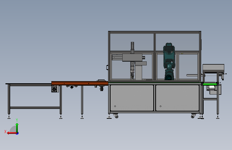Select the dark green robot arm in the enclosure
The height and width of the screenshot is (150, 232).
pos(169,62)
